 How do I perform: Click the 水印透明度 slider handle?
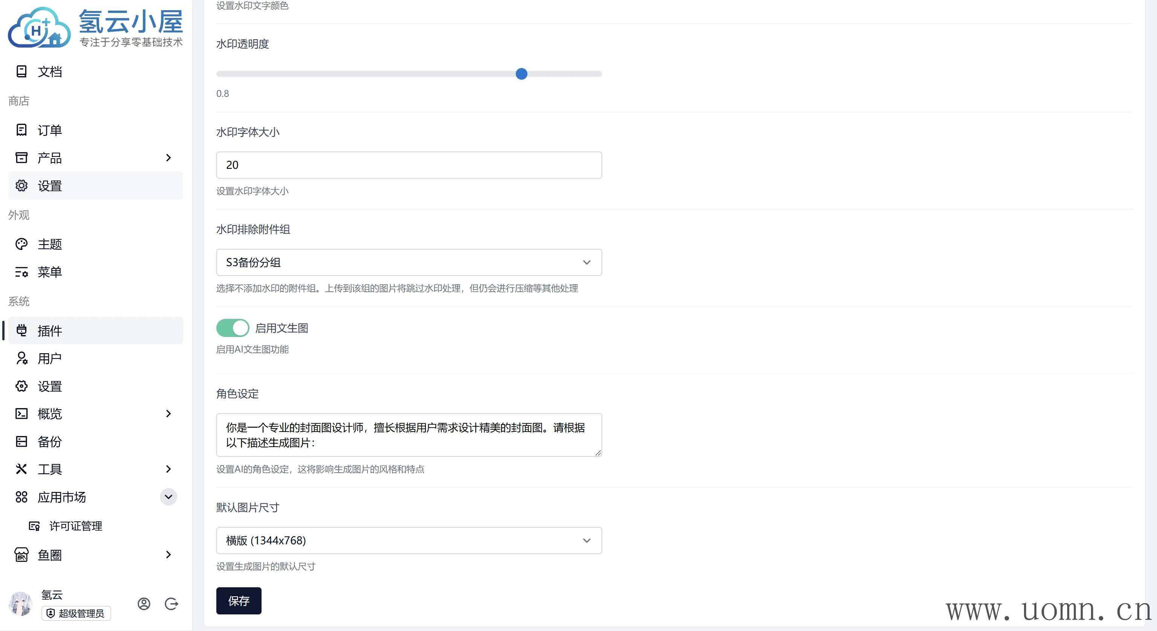522,74
